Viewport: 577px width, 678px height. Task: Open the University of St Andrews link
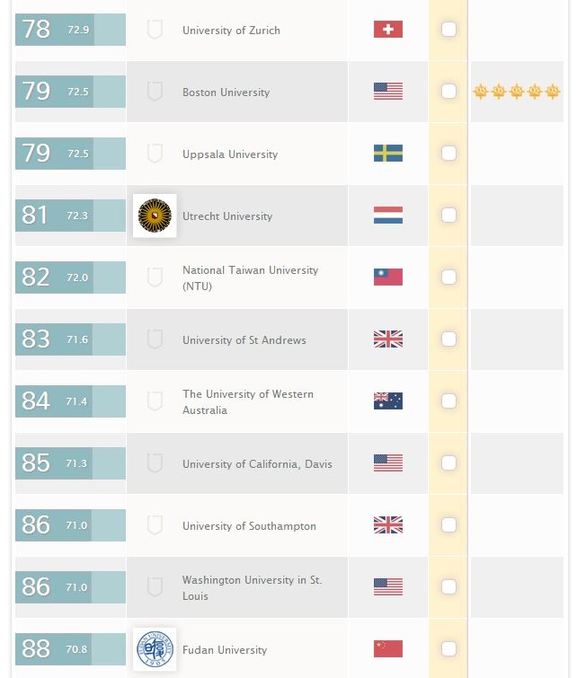point(244,340)
